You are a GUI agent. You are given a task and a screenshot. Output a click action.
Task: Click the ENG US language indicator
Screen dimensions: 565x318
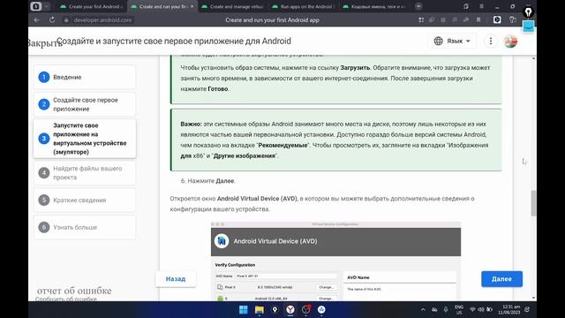pyautogui.click(x=459, y=309)
